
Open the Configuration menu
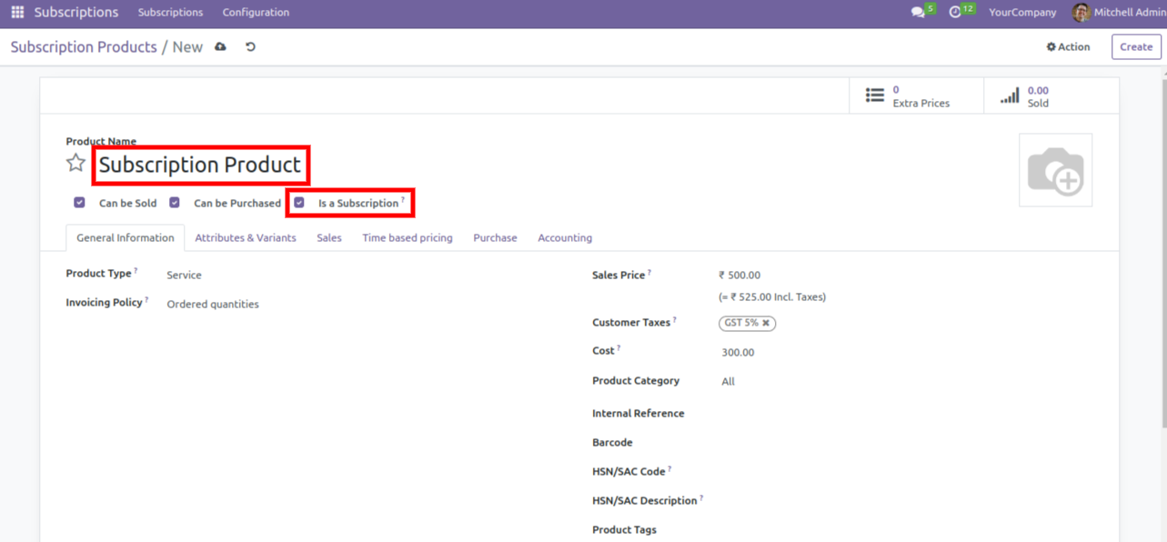coord(256,13)
